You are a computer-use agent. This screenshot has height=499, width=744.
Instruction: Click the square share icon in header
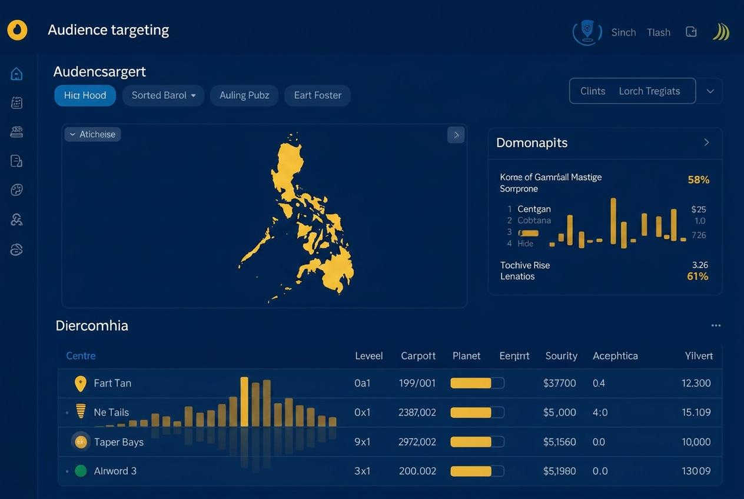[x=691, y=32]
